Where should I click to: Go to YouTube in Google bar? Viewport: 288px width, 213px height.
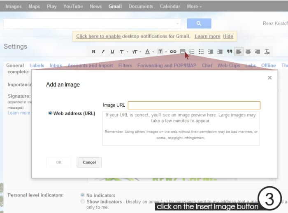point(73,7)
